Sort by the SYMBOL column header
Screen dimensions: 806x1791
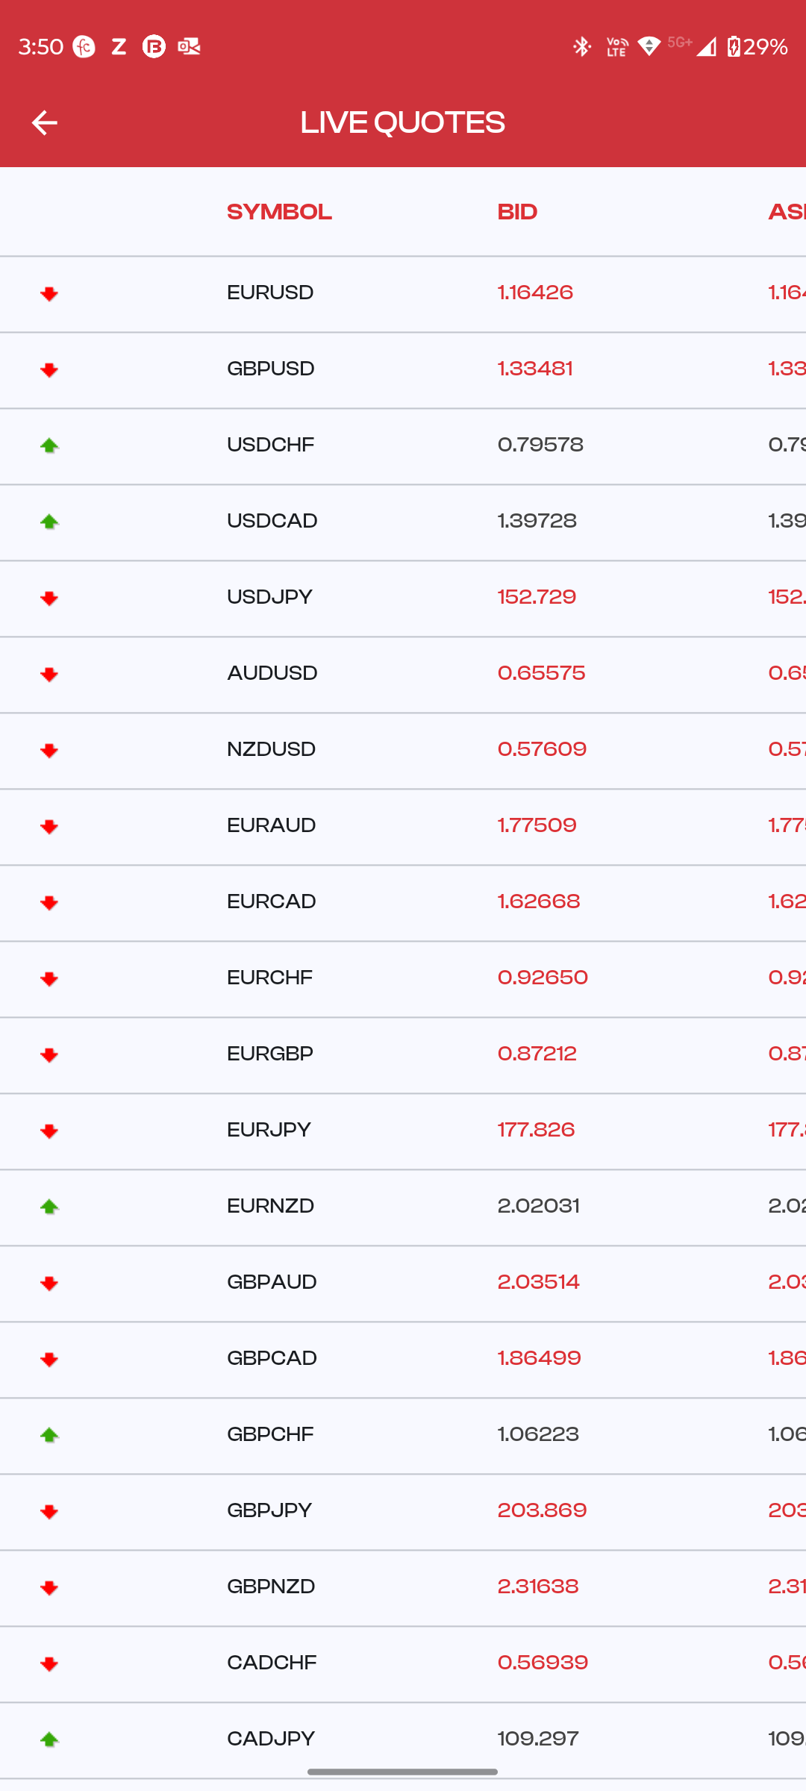point(279,212)
